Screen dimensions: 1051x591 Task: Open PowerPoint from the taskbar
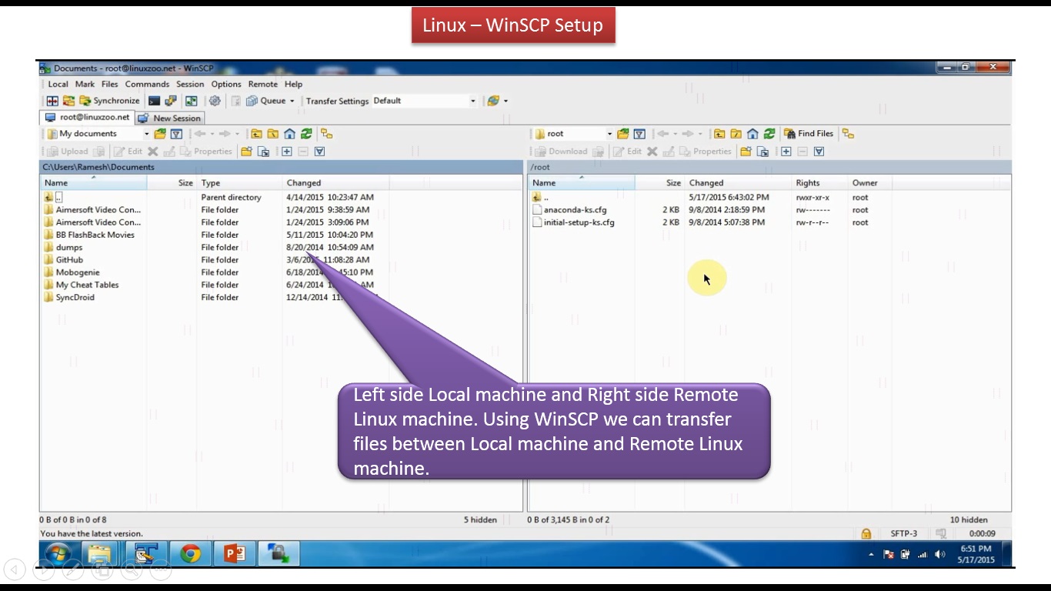(x=234, y=553)
